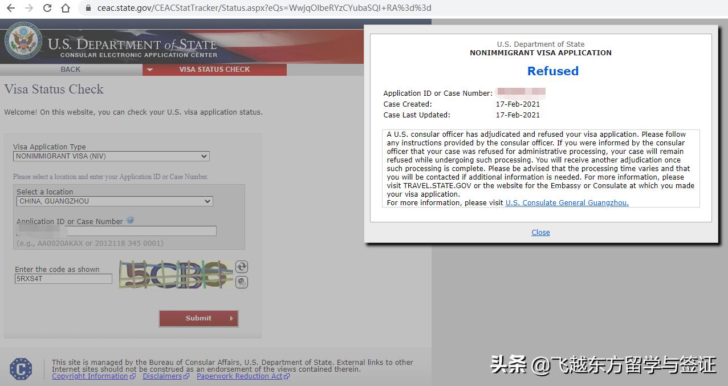Select the Case Created date 17-Feb-2021
Screen dimensions: 728x386
[518, 104]
